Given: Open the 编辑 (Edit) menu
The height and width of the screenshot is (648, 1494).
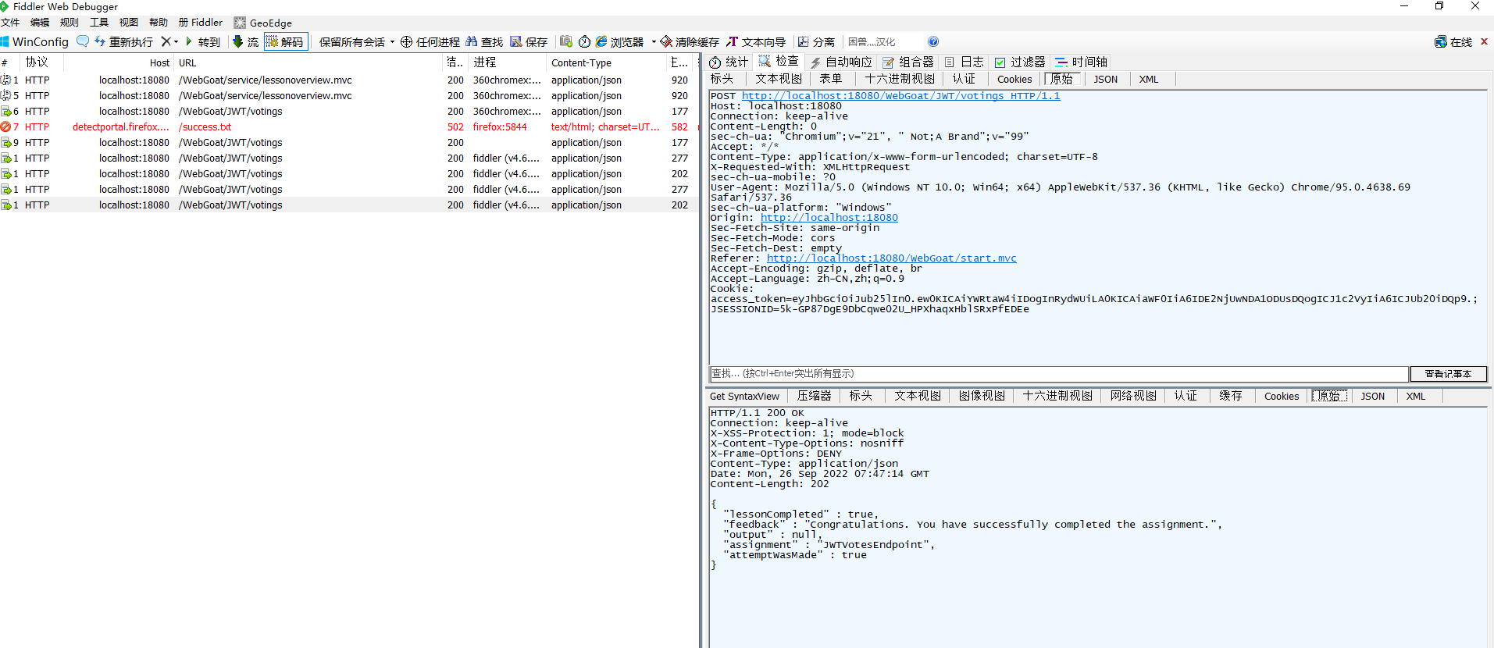Looking at the screenshot, I should tap(40, 22).
